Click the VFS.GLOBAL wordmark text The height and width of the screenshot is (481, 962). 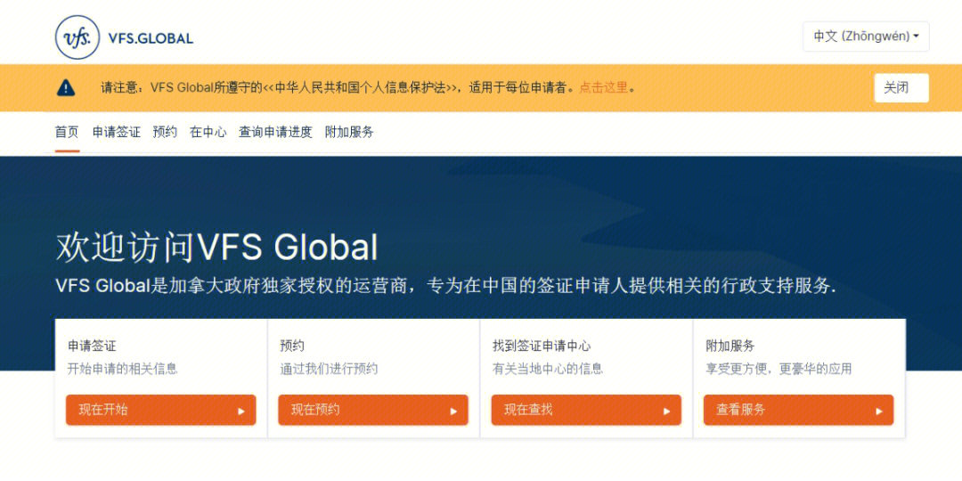point(151,38)
